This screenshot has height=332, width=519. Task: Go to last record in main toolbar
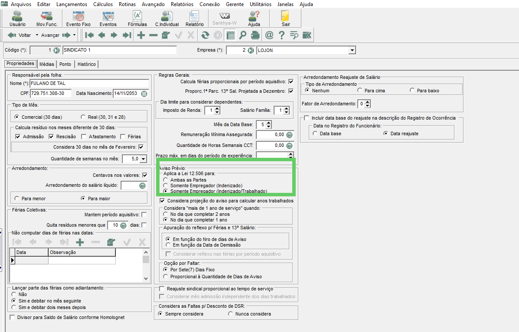[127, 35]
